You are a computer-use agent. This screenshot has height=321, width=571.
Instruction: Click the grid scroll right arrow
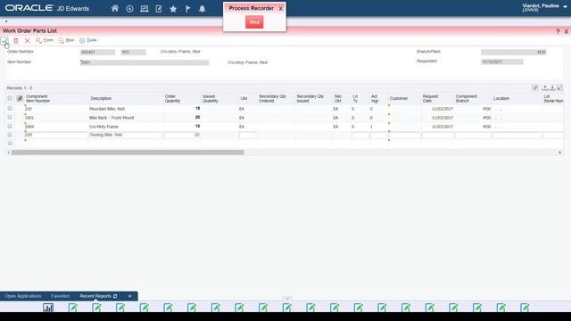click(559, 152)
